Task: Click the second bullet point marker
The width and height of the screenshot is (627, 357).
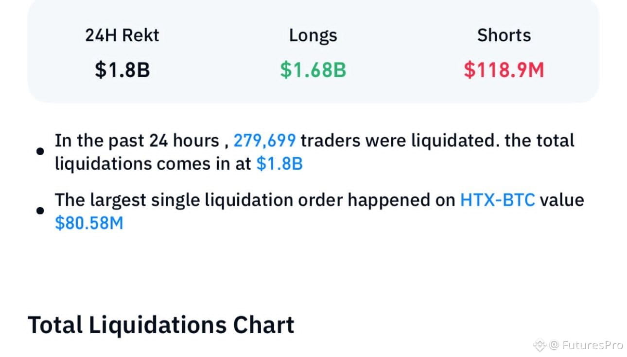Action: tap(40, 211)
